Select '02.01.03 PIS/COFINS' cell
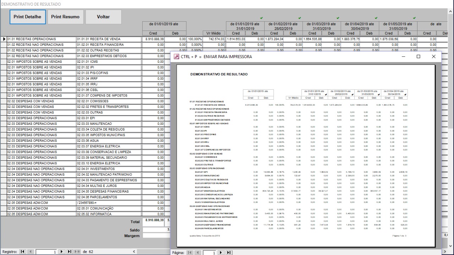The height and width of the screenshot is (255, 454). click(109, 73)
